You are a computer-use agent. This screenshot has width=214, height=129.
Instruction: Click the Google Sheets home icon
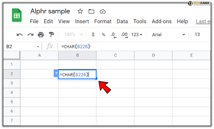point(17,15)
